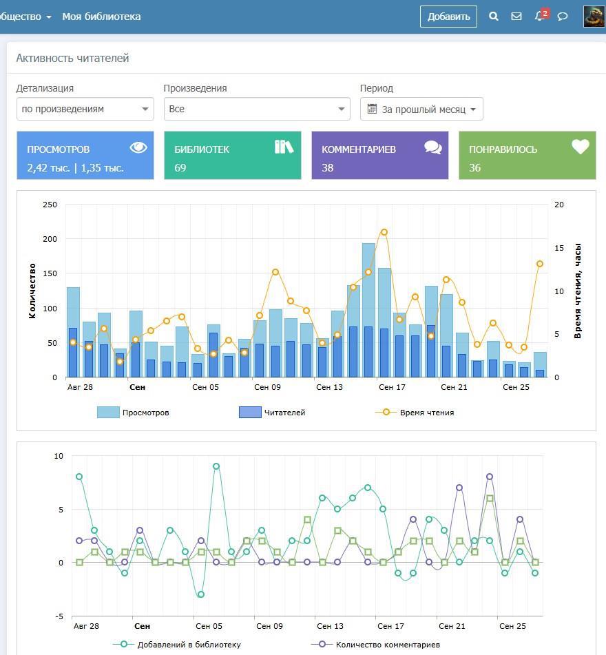
Task: Open notifications bell with badge
Action: (541, 16)
